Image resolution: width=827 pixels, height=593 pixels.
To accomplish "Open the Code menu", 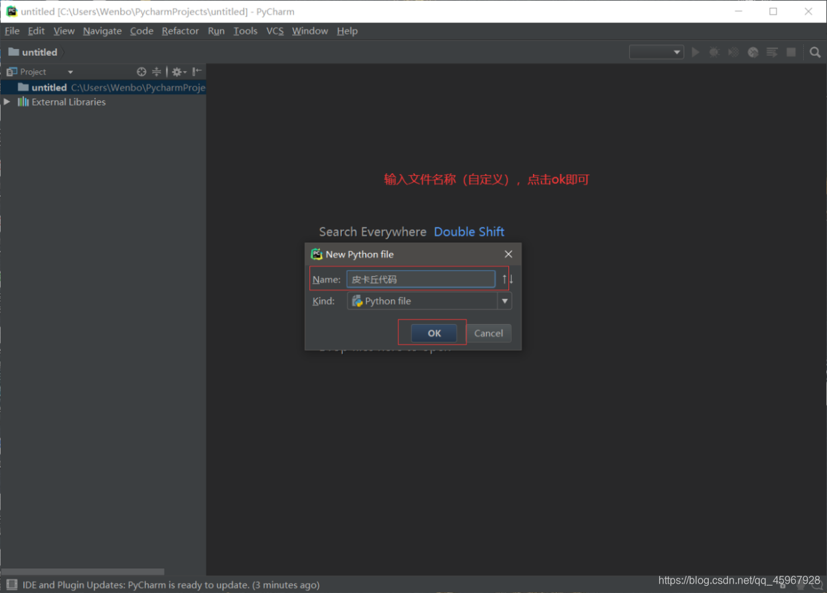I will click(x=141, y=31).
